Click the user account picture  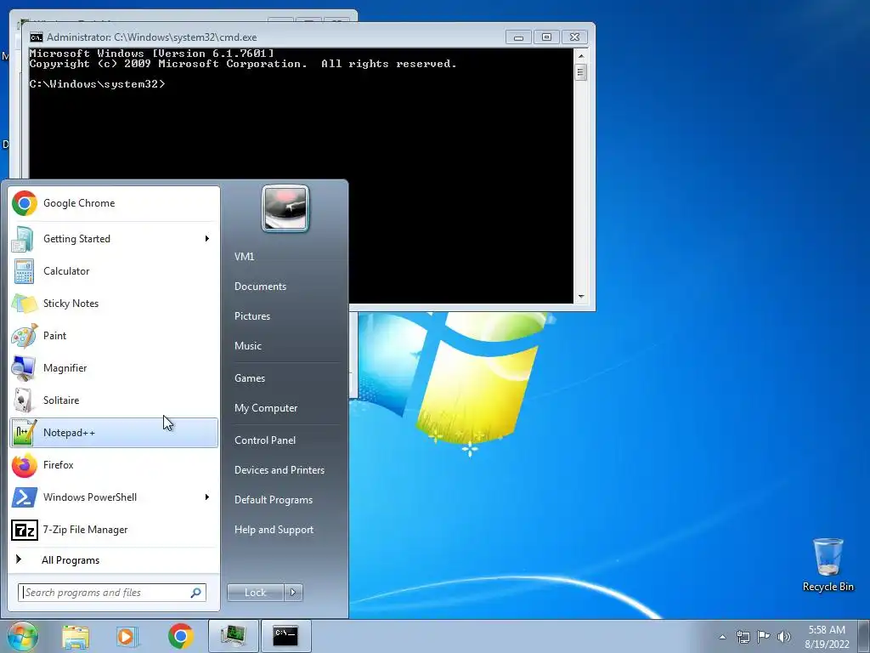tap(285, 208)
